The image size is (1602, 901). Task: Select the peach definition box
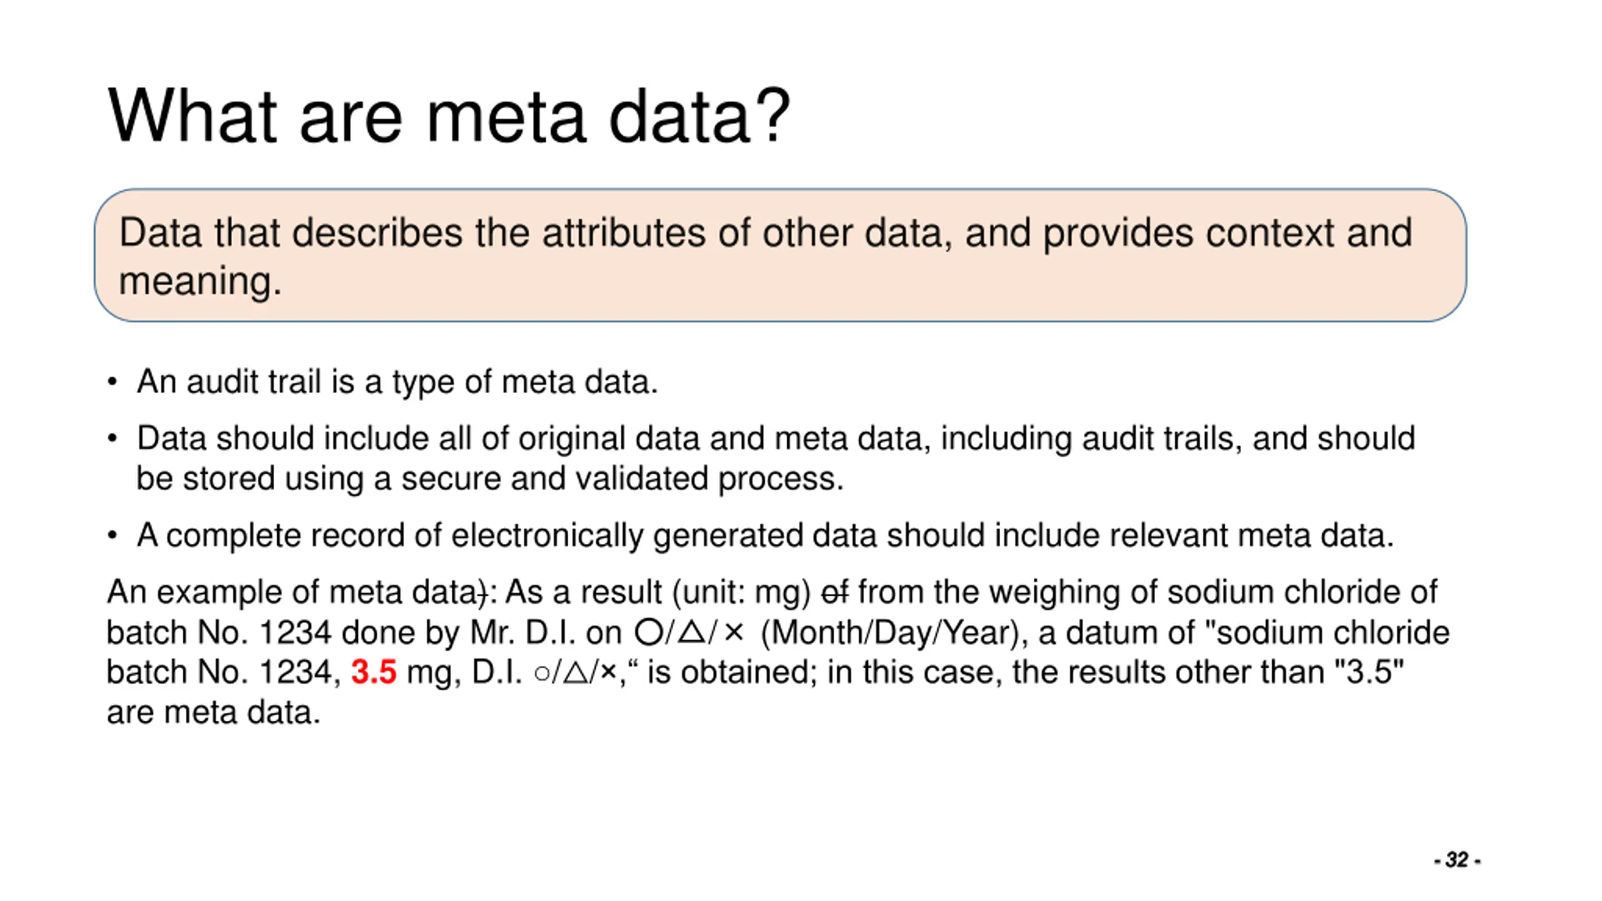coord(780,255)
